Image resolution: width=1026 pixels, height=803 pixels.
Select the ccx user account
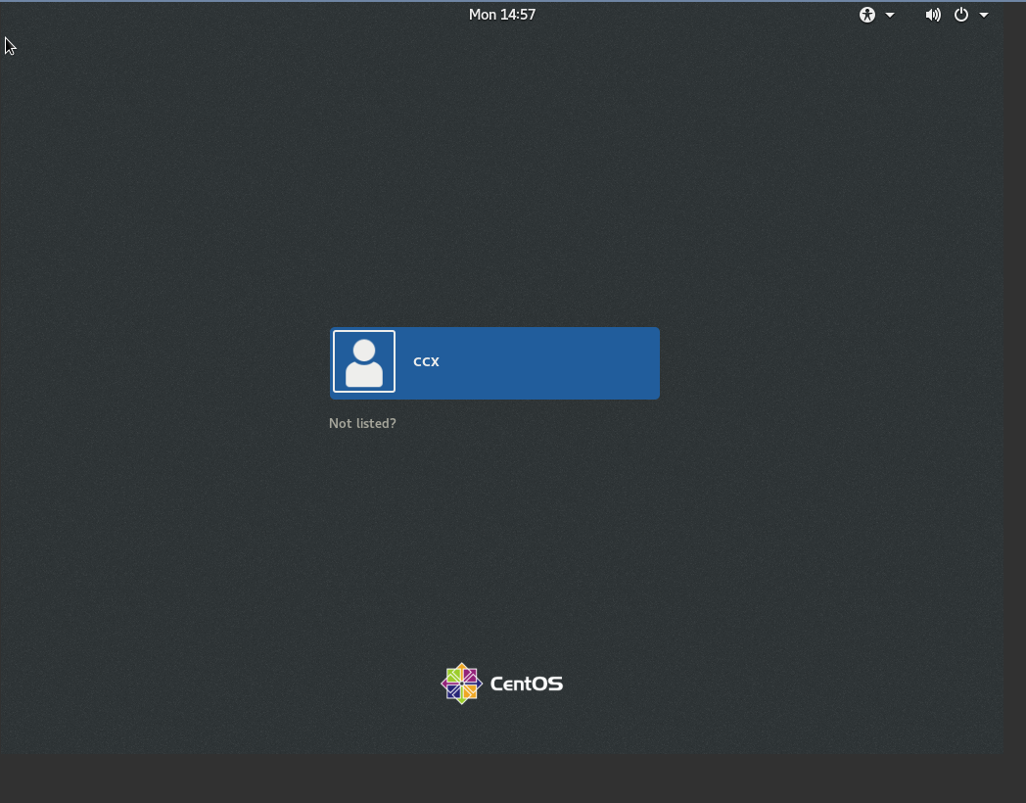tap(494, 363)
